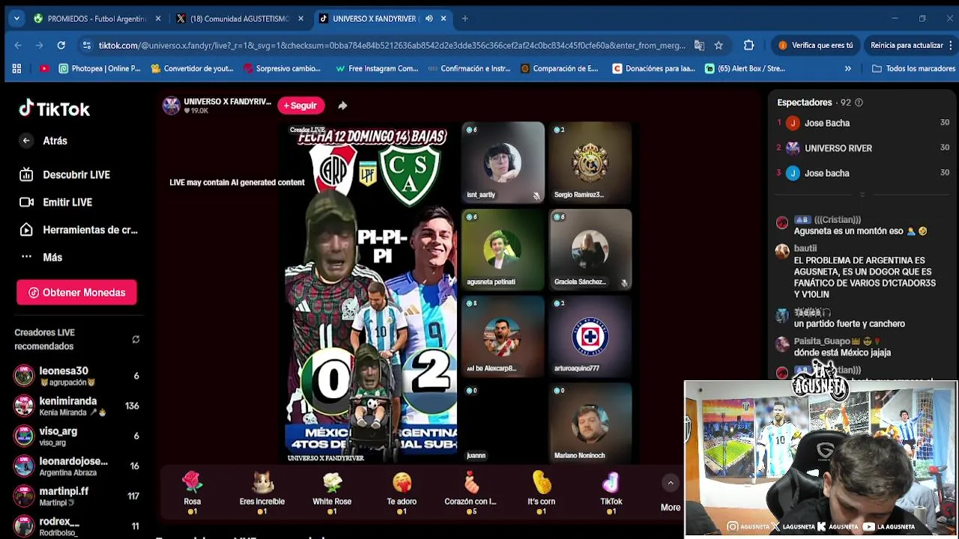Viewport: 959px width, 539px height.
Task: Click the Obtener Monedas button
Action: 76,293
